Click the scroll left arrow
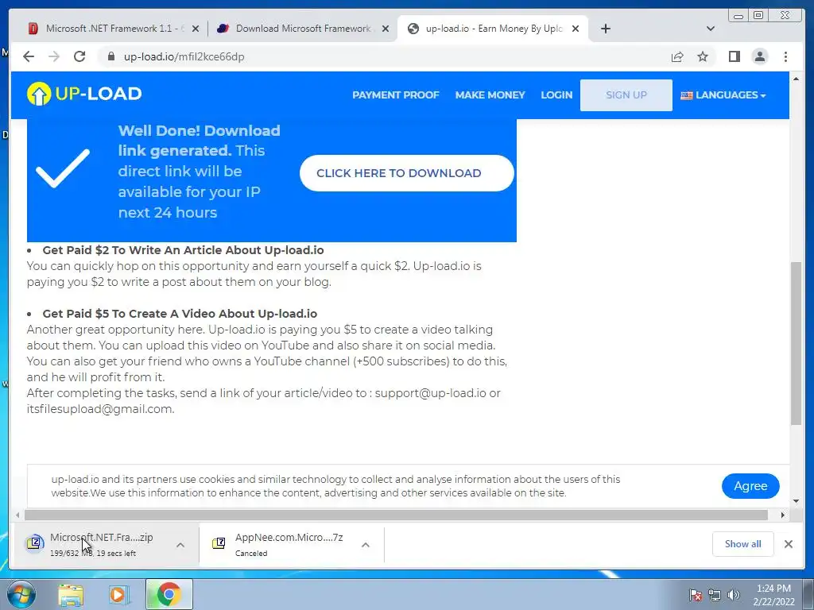This screenshot has height=610, width=814. pos(17,515)
